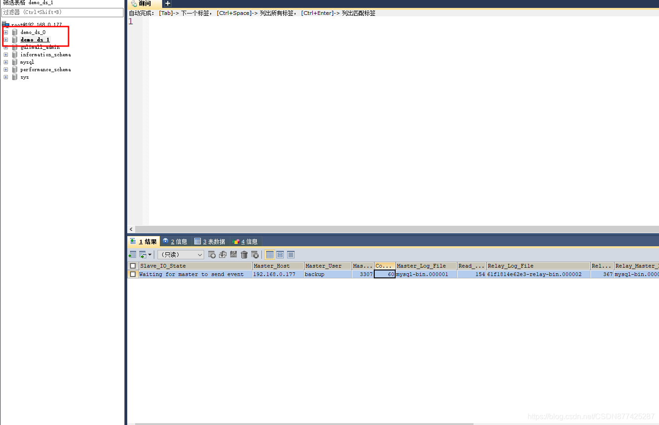Click the insert new row icon

coord(212,255)
